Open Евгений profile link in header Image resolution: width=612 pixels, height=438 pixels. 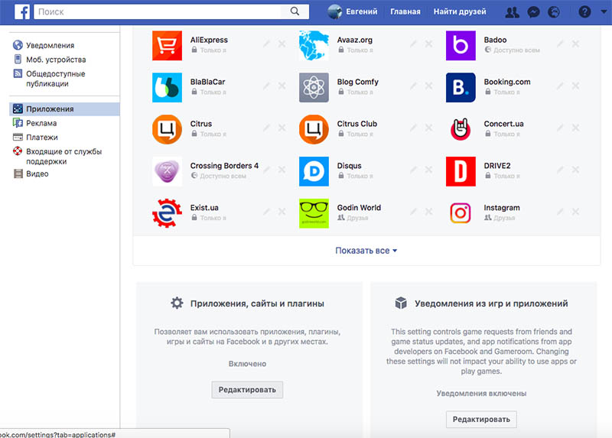[x=361, y=11]
